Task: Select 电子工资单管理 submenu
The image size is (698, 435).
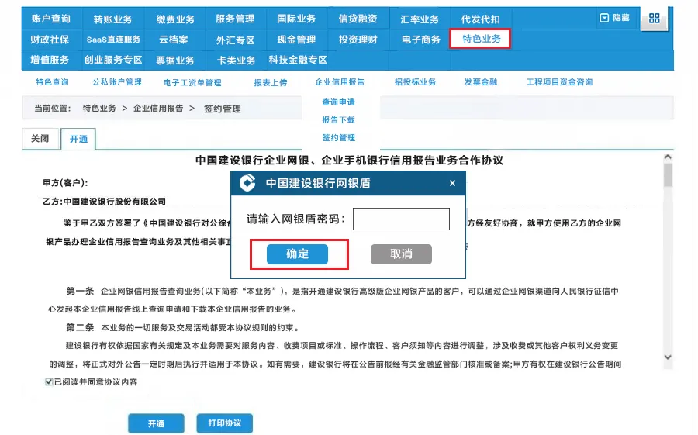Action: (x=192, y=82)
